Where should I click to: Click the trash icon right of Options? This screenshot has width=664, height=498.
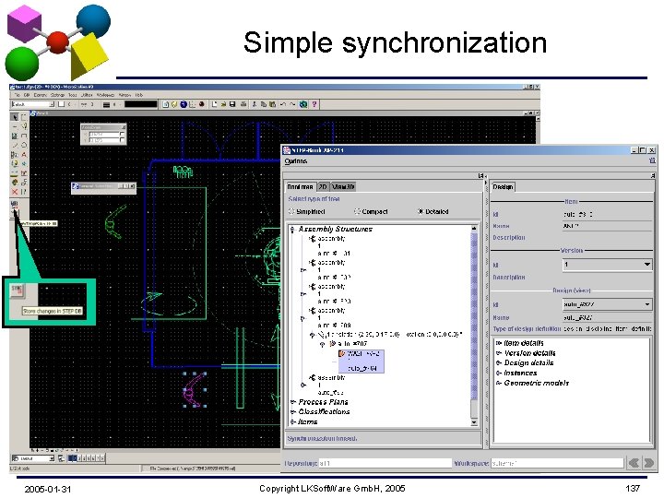click(x=652, y=160)
